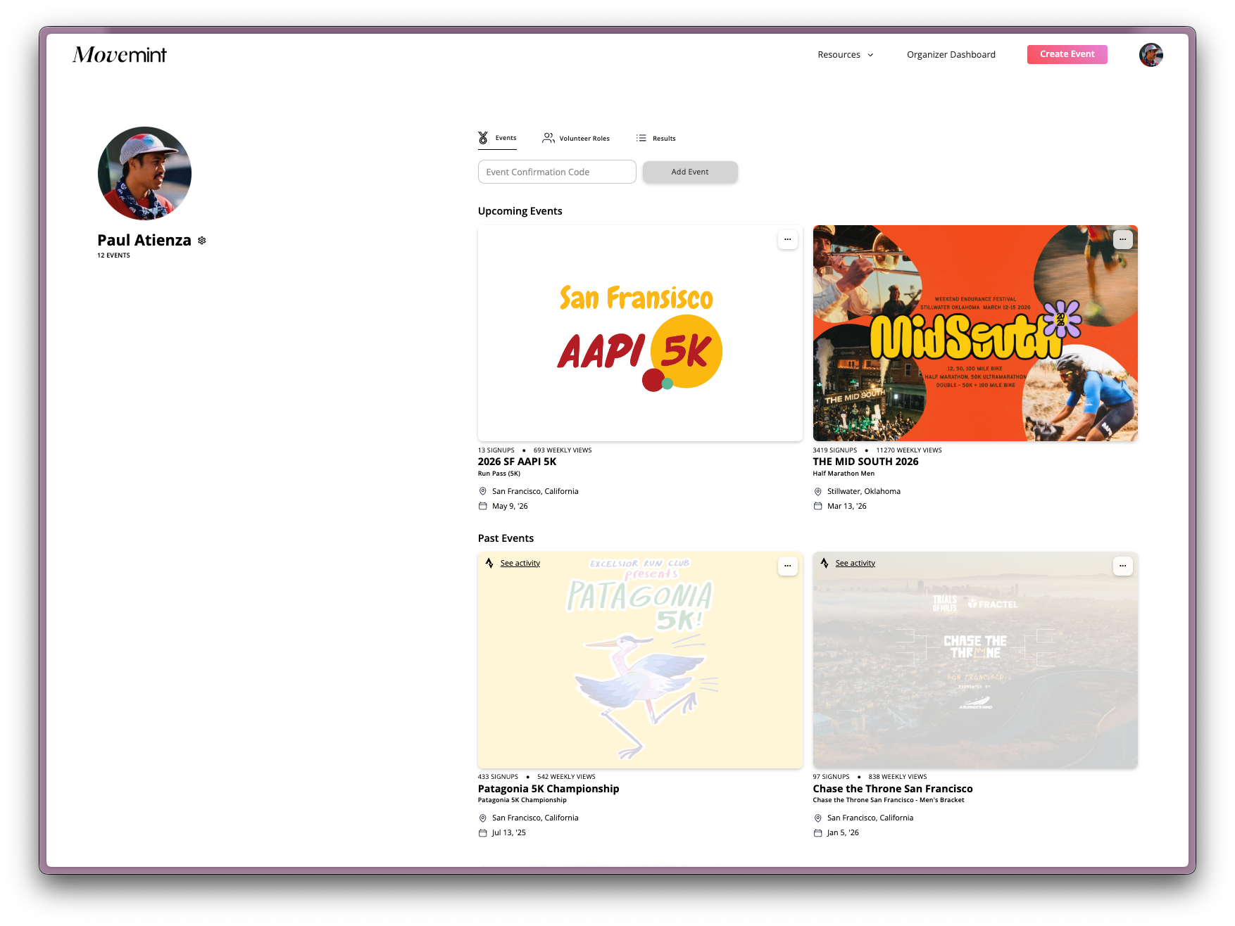The width and height of the screenshot is (1235, 926).
Task: Click See activity link on Patagonia 5K
Action: (x=520, y=564)
